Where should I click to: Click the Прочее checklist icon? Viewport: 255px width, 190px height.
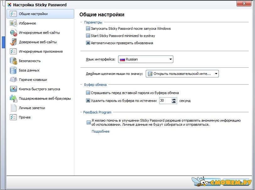[13, 117]
